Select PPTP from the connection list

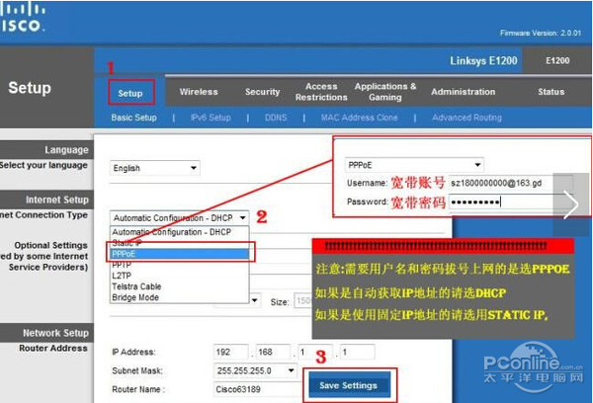tap(179, 265)
